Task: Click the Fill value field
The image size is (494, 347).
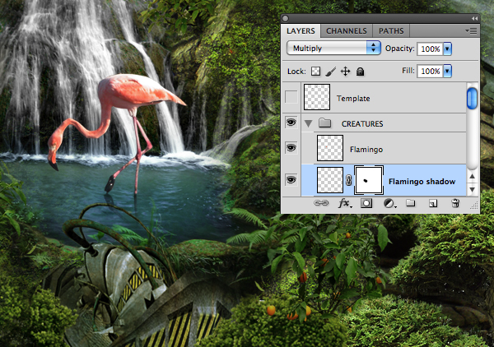Action: tap(430, 71)
